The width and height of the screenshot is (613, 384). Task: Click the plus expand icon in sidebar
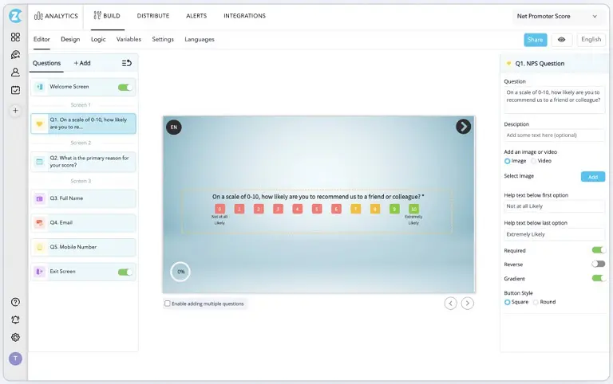15,111
